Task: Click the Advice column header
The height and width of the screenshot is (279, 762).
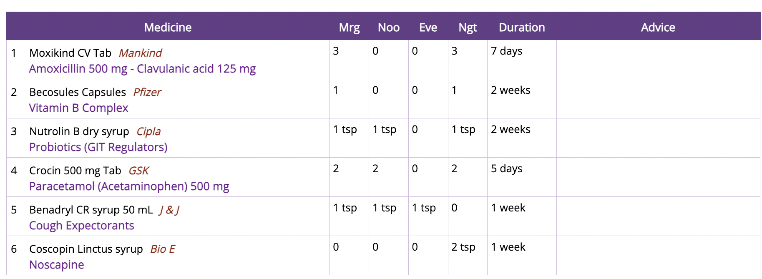Action: [658, 28]
